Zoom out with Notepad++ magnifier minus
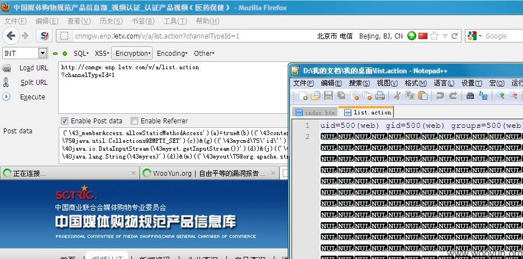Image resolution: width=523 pixels, height=259 pixels. [513, 95]
